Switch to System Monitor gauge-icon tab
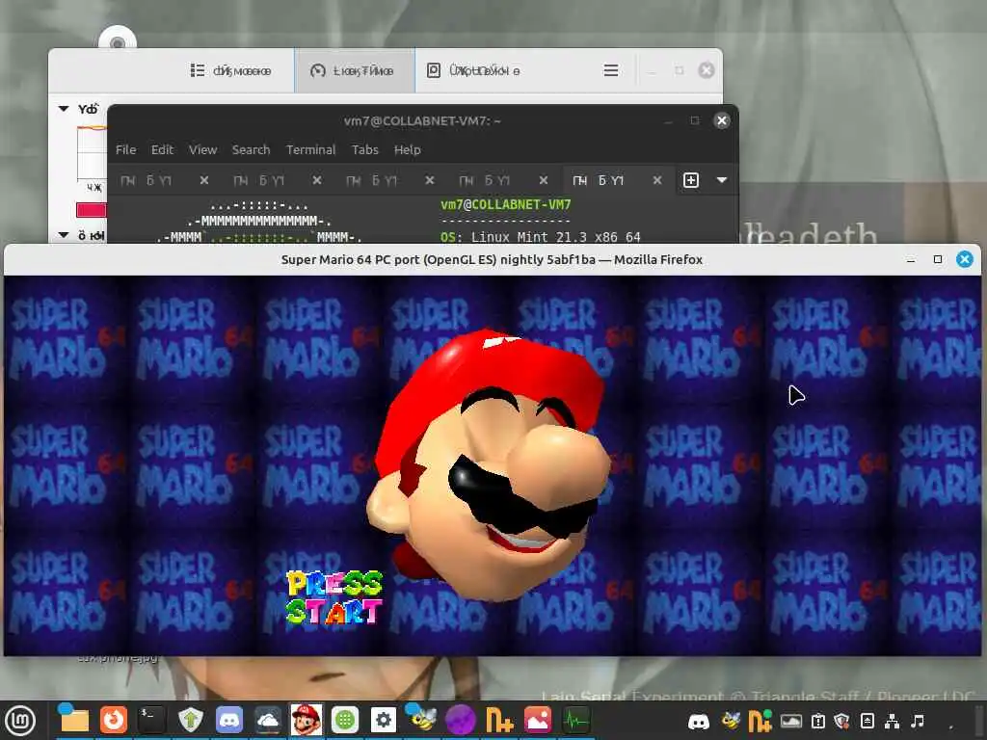The height and width of the screenshot is (740, 987). coord(355,70)
